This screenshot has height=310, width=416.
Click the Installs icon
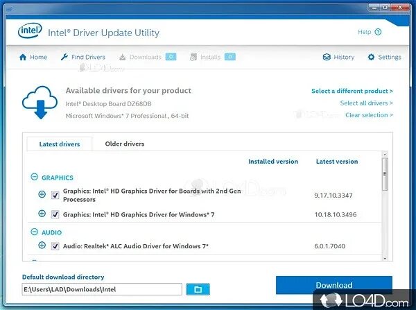coord(193,57)
